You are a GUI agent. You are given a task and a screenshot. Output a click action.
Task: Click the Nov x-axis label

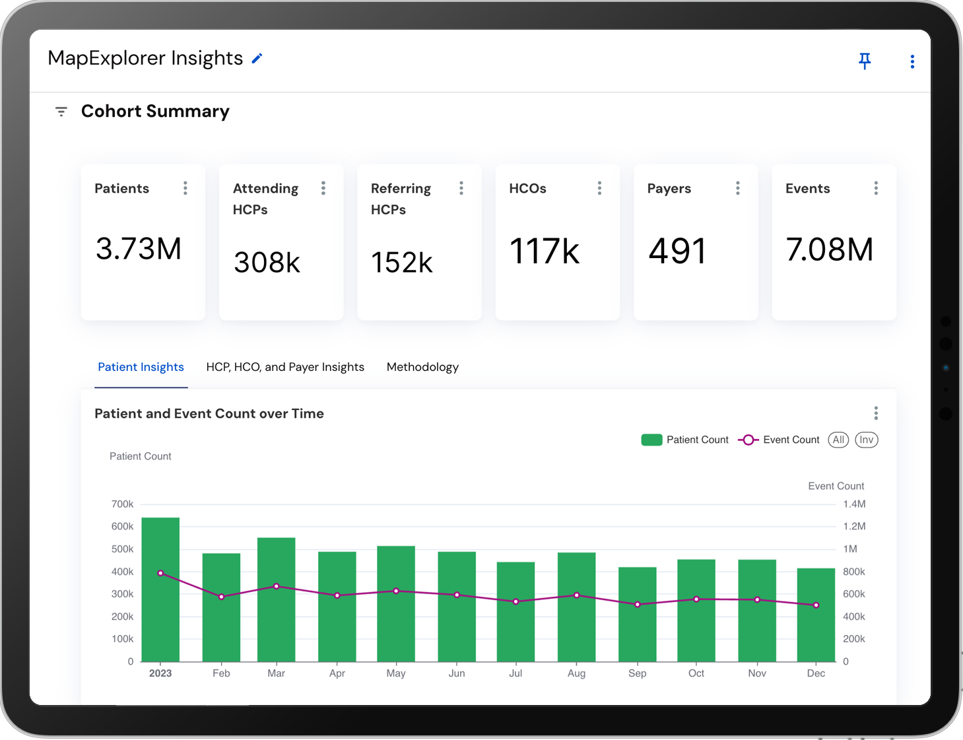[x=757, y=673]
